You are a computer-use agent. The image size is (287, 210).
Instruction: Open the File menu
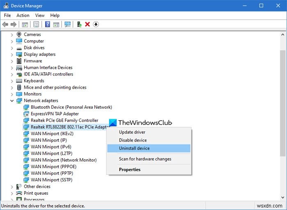[x=7, y=15]
